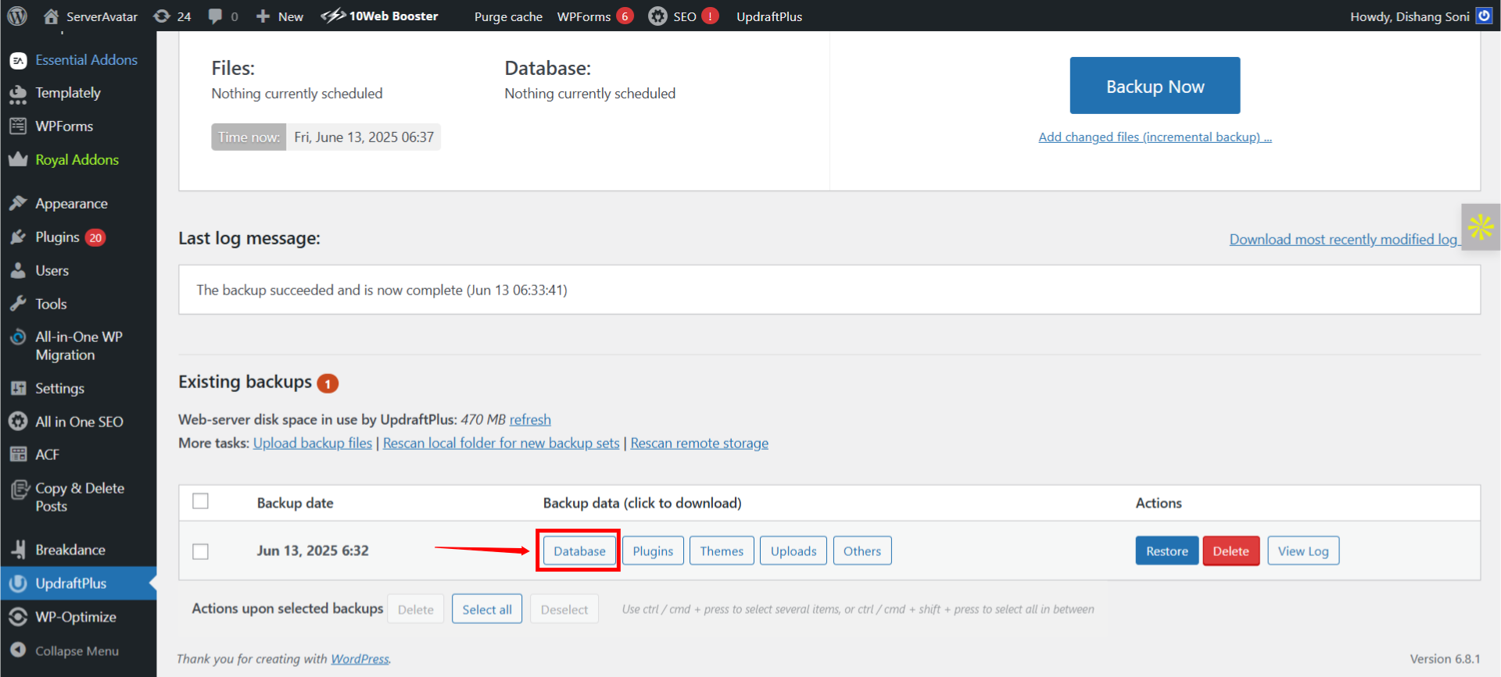Click the yellow asterisk side widget
Viewport: 1501px width, 677px height.
point(1481,227)
